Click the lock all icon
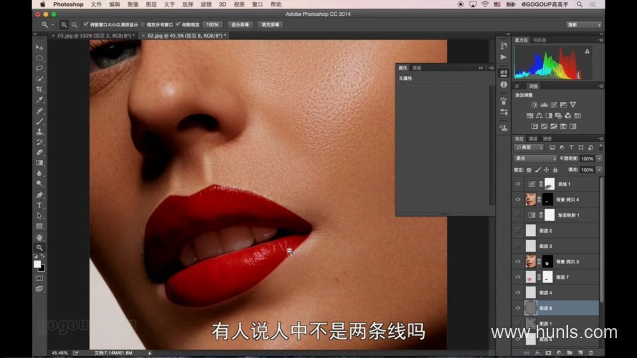Image resolution: width=637 pixels, height=358 pixels. pyautogui.click(x=555, y=170)
